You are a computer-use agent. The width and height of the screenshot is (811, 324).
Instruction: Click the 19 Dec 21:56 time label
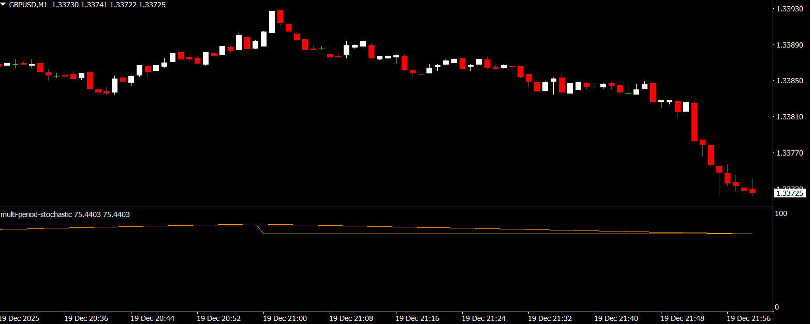(748, 318)
